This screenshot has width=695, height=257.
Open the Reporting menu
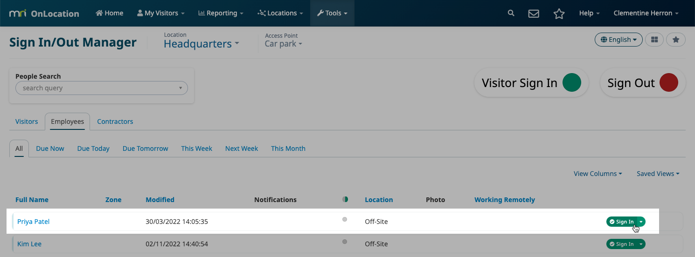point(221,13)
